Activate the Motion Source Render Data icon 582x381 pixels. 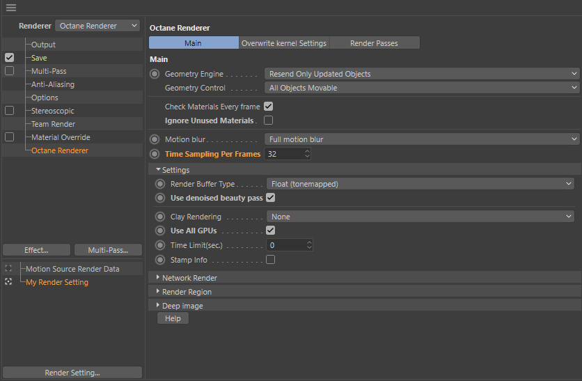point(8,269)
